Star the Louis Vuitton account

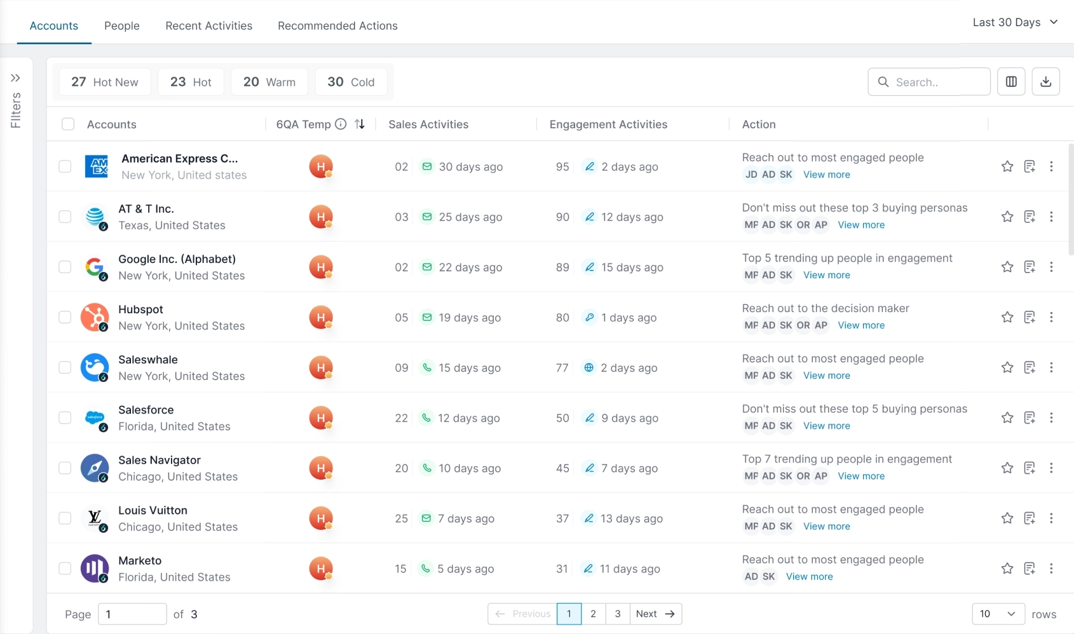[x=1007, y=518]
